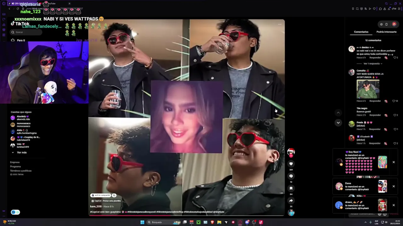Click the TikTok logo

[20, 24]
